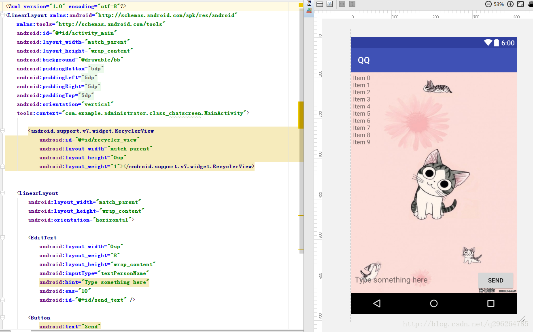Click the android:paddingTop attribute line
Viewport: 533px width, 332px height.
55,95
